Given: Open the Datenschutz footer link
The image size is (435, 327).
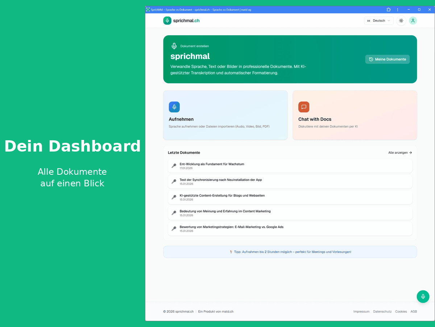Looking at the screenshot, I should coord(382,312).
